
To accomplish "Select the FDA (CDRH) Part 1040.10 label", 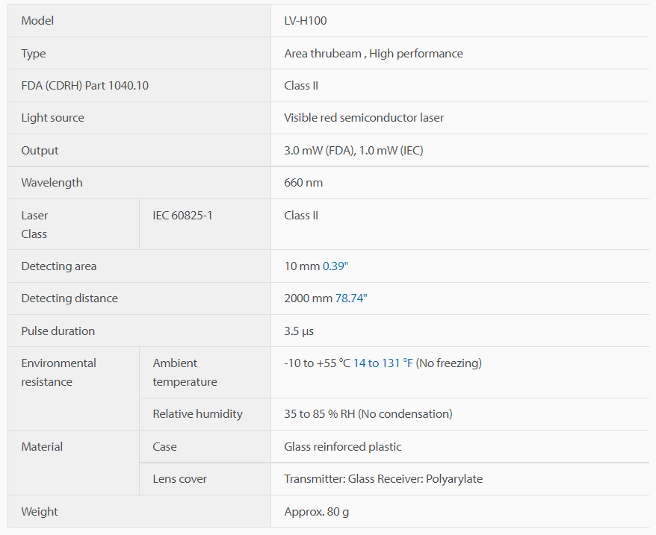I will [x=85, y=86].
